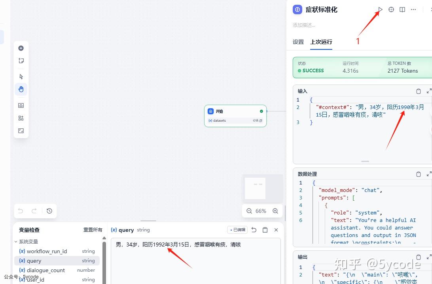Viewport: 432px width, 284px height.
Task: Expand the 输入 code block to fullscreen
Action: point(429,91)
